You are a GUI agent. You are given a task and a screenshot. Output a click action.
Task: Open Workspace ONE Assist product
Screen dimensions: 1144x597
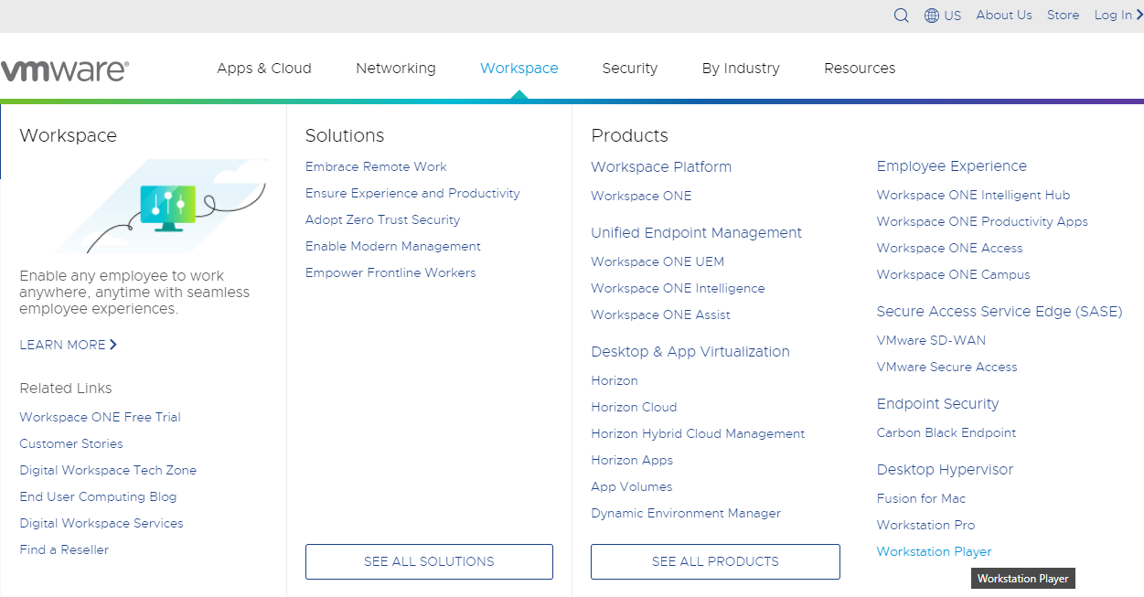(x=660, y=314)
